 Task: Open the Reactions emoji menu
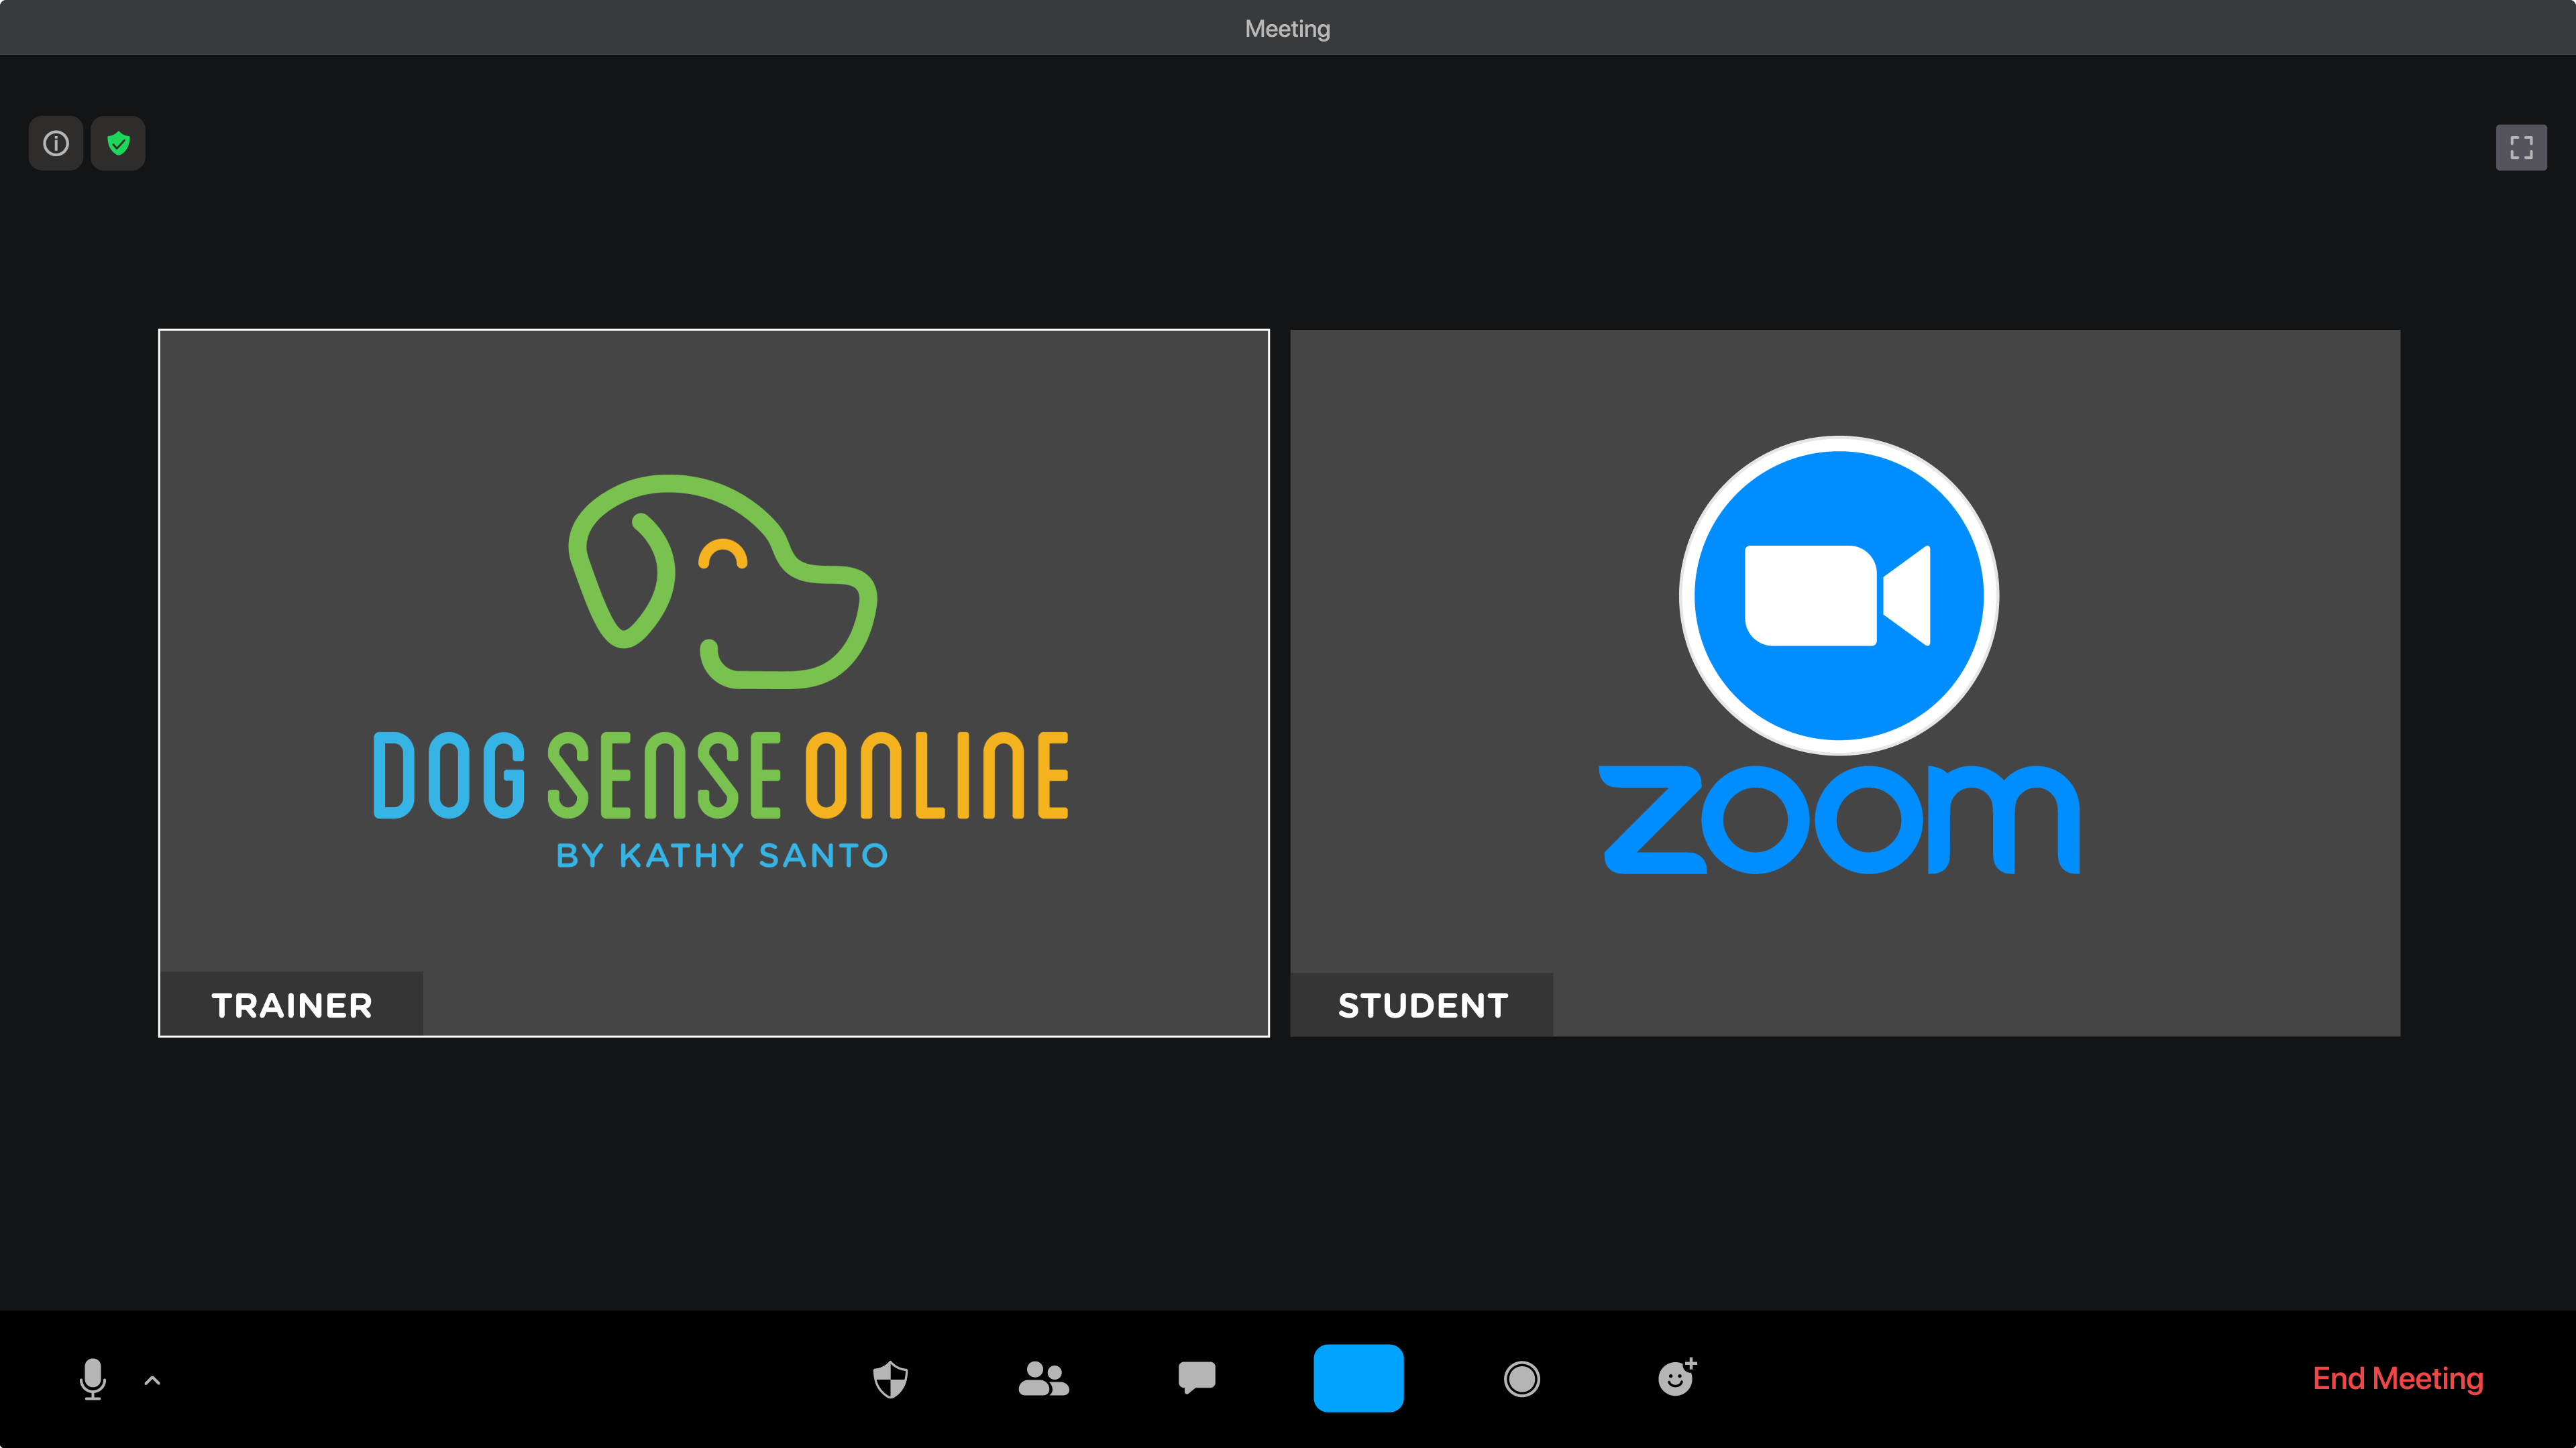(x=1676, y=1378)
